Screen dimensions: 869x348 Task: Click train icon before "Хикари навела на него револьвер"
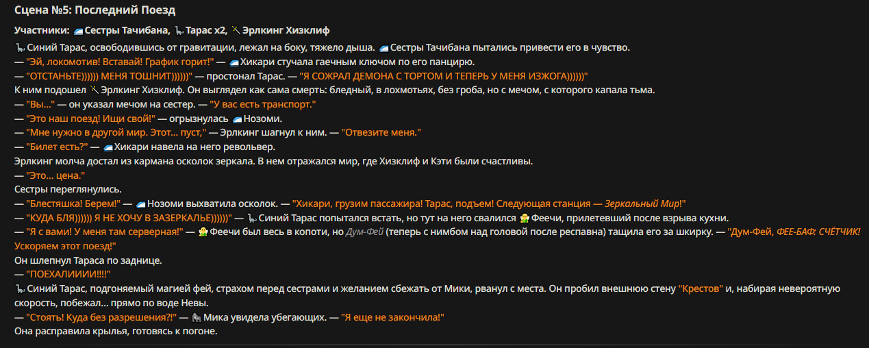point(108,147)
